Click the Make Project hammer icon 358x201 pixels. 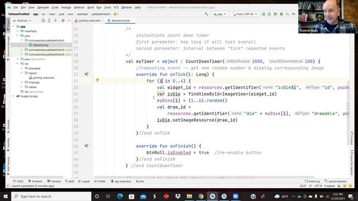(206, 14)
